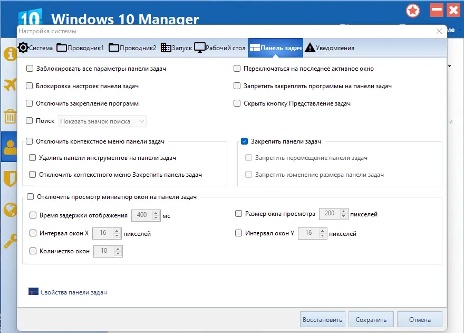This screenshot has width=464, height=333.
Task: Enable Размер окна просмотра checkbox
Action: pos(238,214)
